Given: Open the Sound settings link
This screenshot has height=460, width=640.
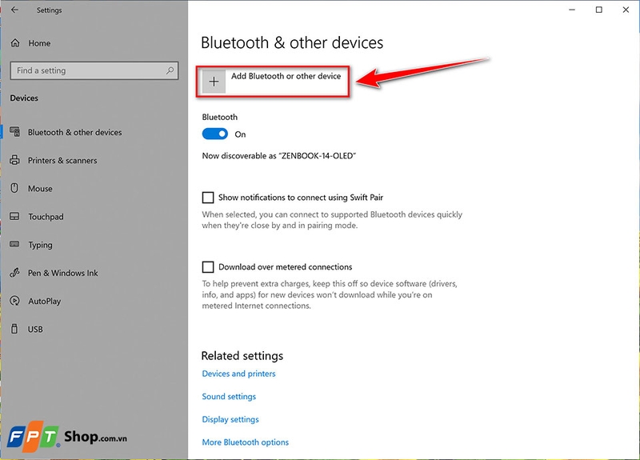Looking at the screenshot, I should (x=229, y=396).
